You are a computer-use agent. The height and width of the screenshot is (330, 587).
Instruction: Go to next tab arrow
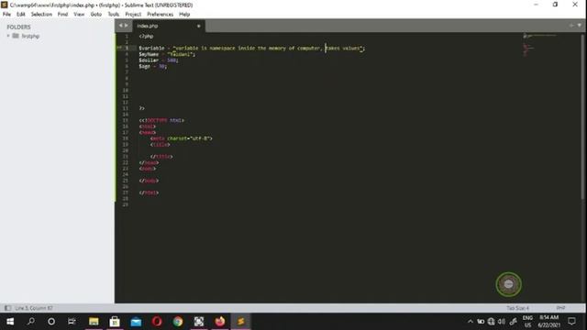[x=127, y=26]
